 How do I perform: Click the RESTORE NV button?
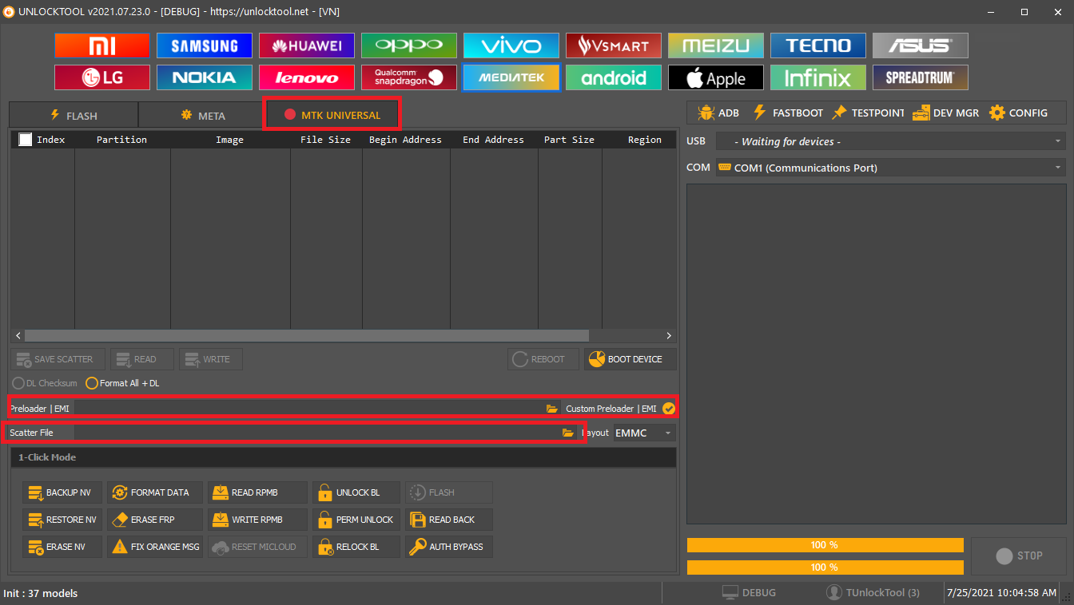[x=62, y=520]
